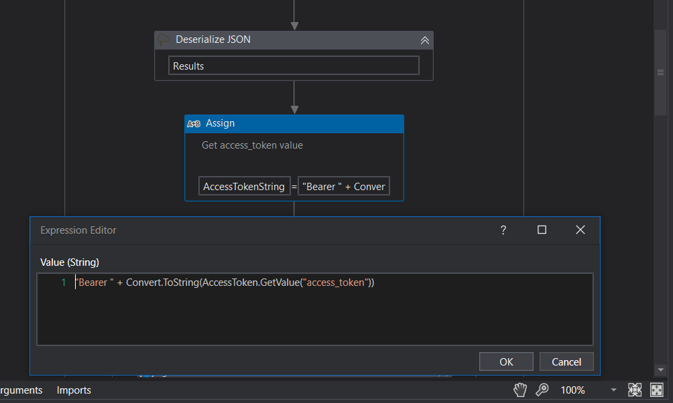Image resolution: width=673 pixels, height=403 pixels.
Task: Cancel the Expression Editor
Action: pos(566,362)
